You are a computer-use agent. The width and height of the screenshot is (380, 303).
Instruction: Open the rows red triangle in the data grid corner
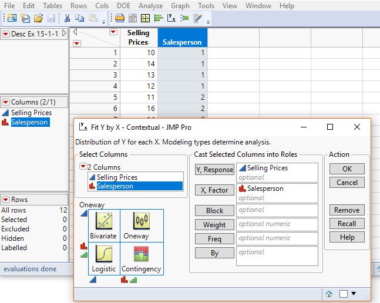point(77,43)
